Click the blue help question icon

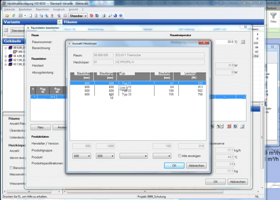point(121,16)
